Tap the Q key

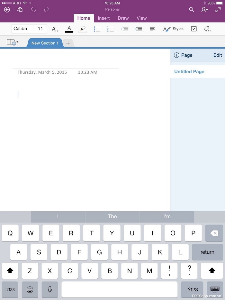point(10,233)
